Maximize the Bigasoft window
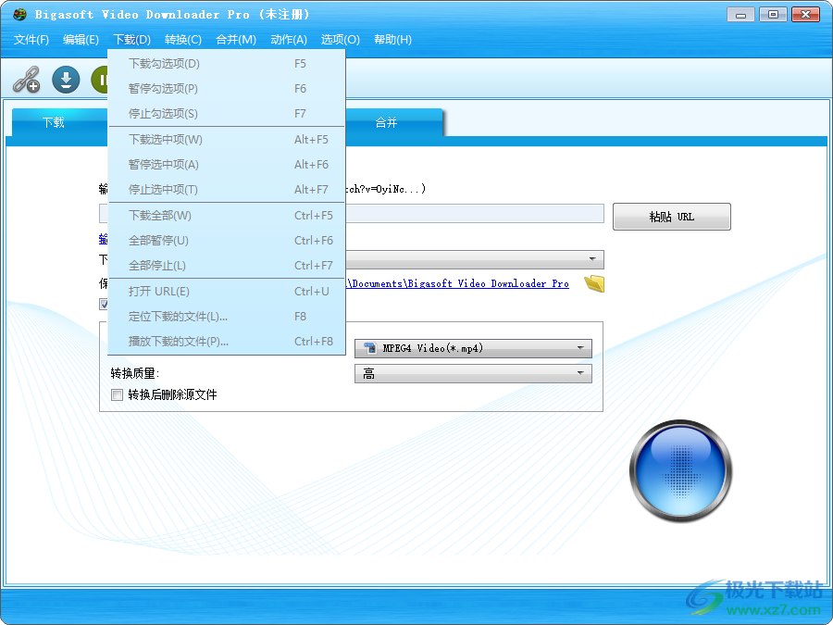833x625 pixels. coord(774,14)
